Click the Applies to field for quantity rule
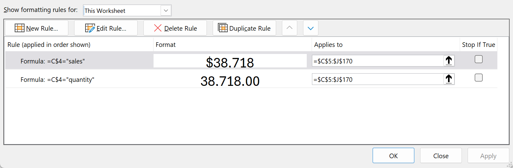The width and height of the screenshot is (513, 168). pos(377,79)
